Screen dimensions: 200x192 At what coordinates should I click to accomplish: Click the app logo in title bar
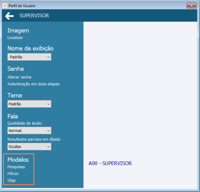pyautogui.click(x=5, y=6)
